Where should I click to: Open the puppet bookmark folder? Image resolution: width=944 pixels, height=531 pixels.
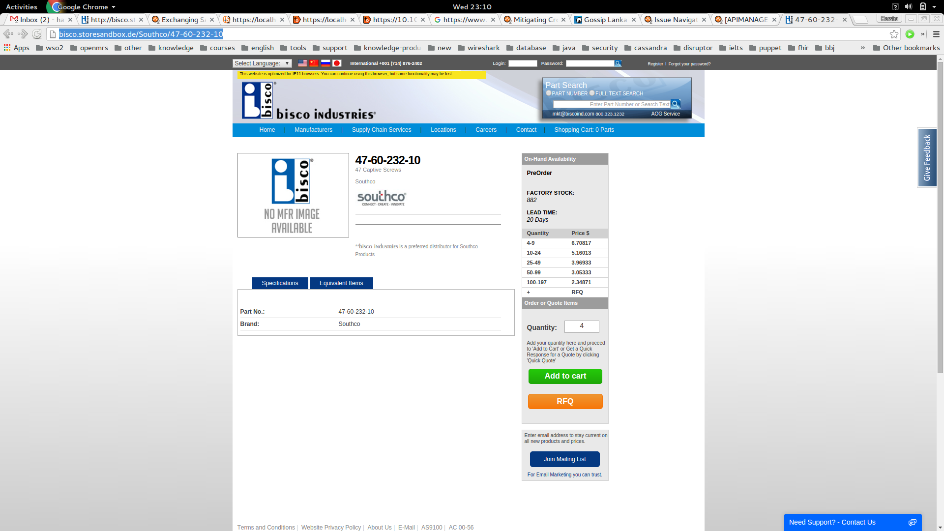click(x=765, y=48)
